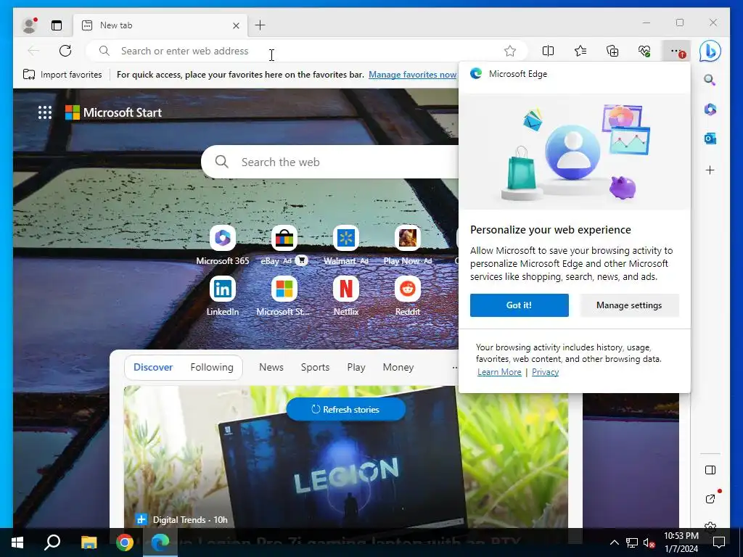Image resolution: width=743 pixels, height=557 pixels.
Task: Open the Favorites list icon
Action: point(580,51)
